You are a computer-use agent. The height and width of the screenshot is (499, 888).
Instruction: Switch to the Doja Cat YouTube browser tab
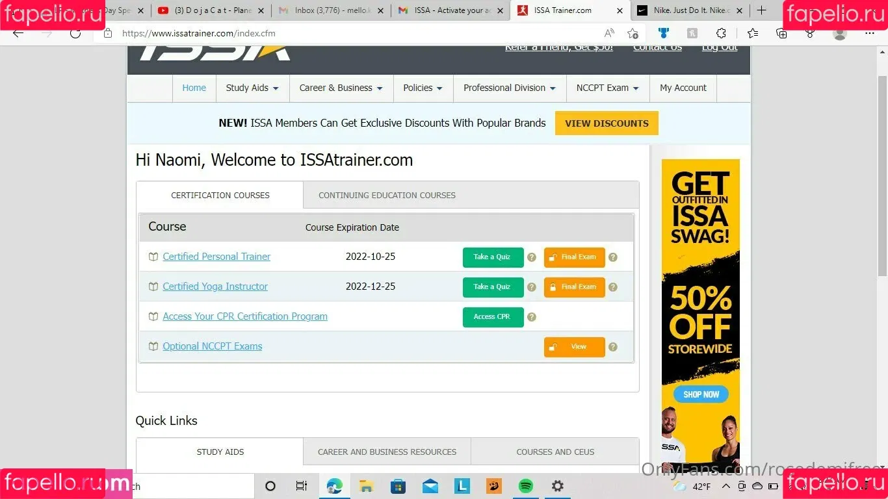click(211, 10)
